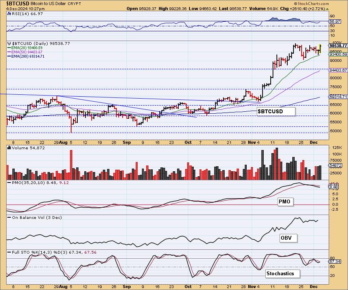The width and height of the screenshot is (348, 290).
Task: Click the 8.48 PMO value tag
Action: click(x=334, y=187)
